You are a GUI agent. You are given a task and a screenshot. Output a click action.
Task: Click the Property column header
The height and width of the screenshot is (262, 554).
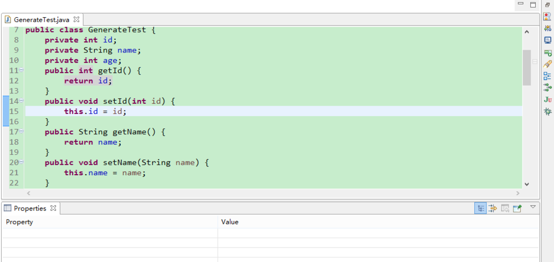(110, 222)
